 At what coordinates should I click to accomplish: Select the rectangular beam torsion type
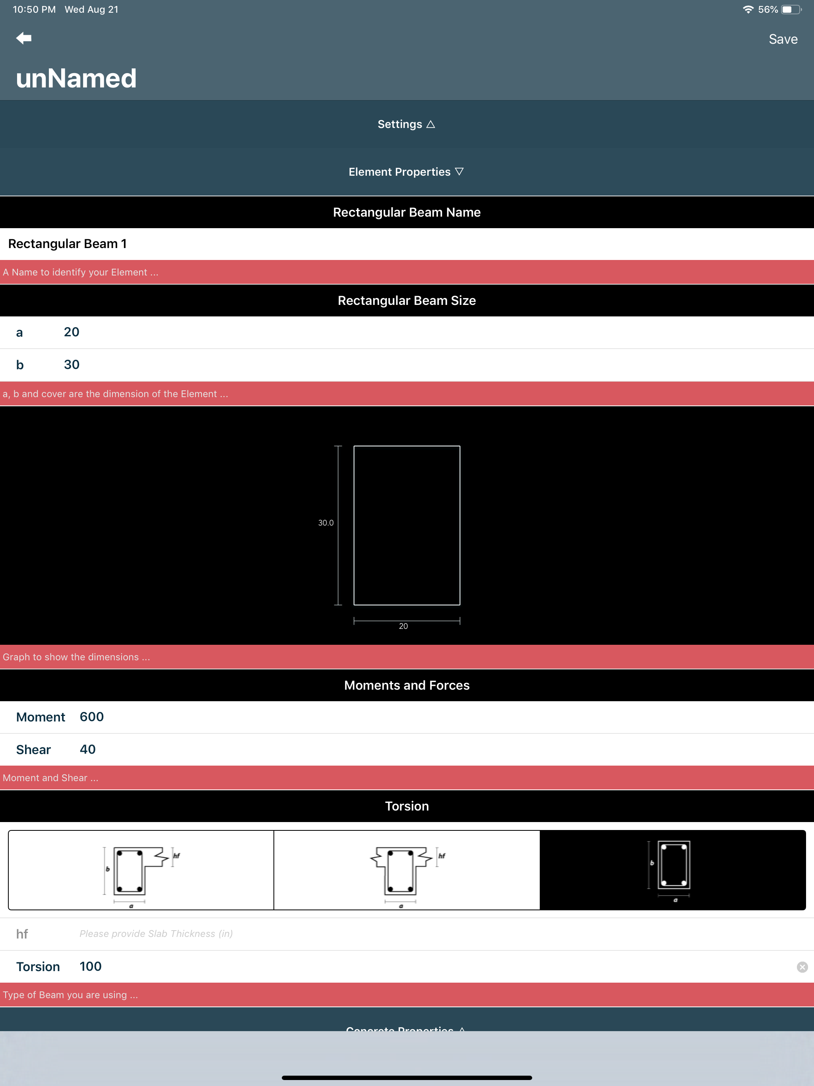click(673, 870)
